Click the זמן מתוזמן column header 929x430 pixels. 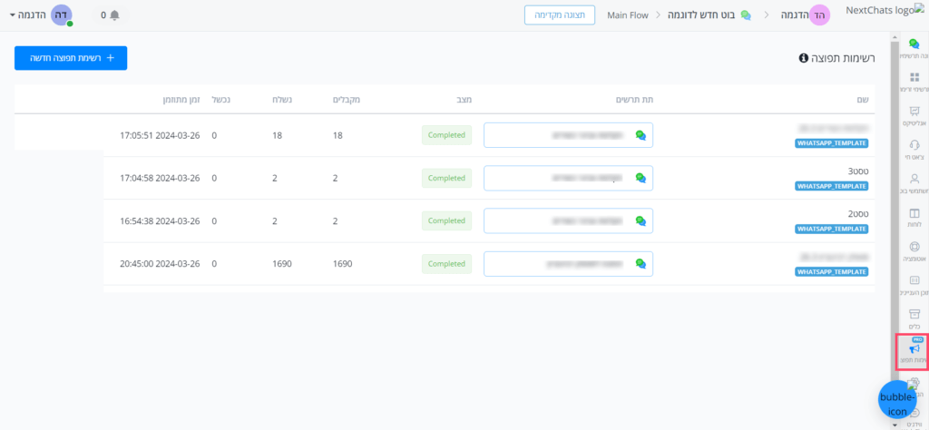[183, 99]
